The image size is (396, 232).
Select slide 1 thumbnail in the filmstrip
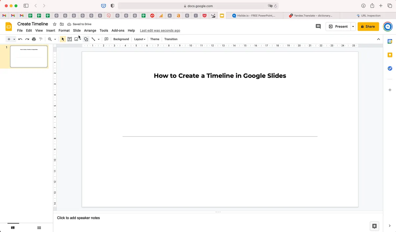29,56
